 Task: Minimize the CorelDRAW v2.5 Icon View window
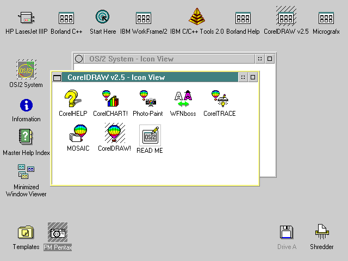pos(243,77)
